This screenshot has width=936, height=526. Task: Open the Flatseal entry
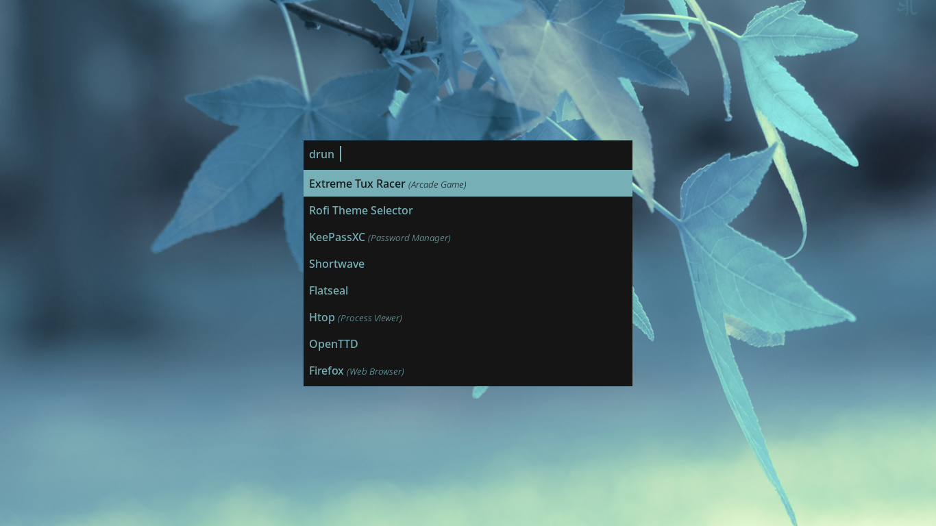tap(328, 290)
